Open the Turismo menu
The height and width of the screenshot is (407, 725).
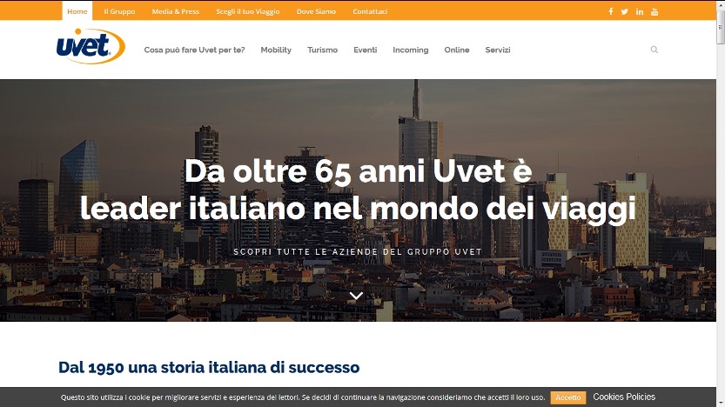(322, 50)
